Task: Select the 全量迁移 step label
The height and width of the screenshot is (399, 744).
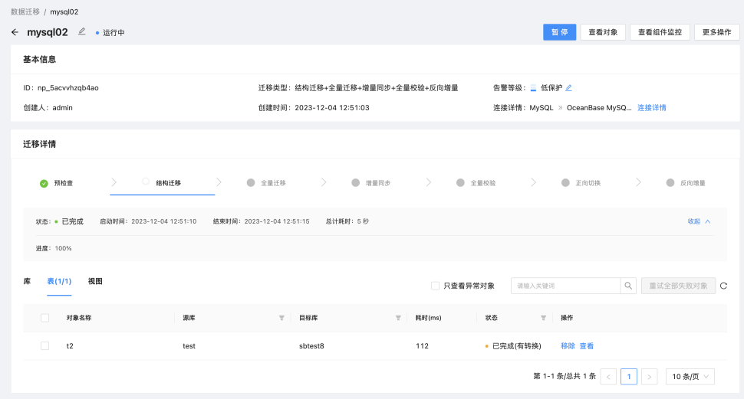Action: (273, 183)
